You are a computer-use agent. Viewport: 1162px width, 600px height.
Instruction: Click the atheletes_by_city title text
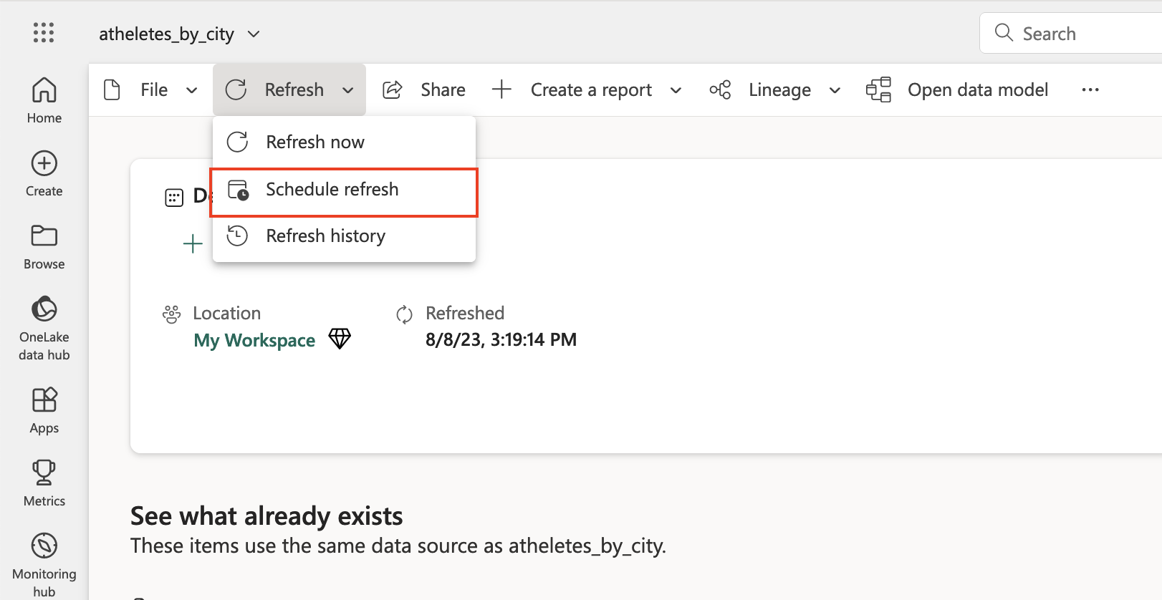(166, 34)
